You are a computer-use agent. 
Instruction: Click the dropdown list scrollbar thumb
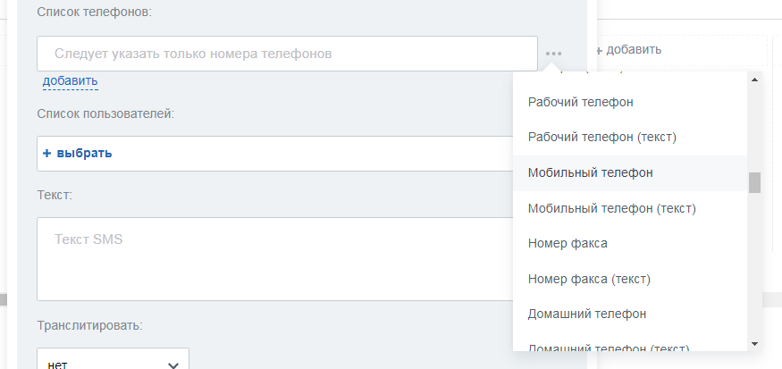pyautogui.click(x=754, y=182)
